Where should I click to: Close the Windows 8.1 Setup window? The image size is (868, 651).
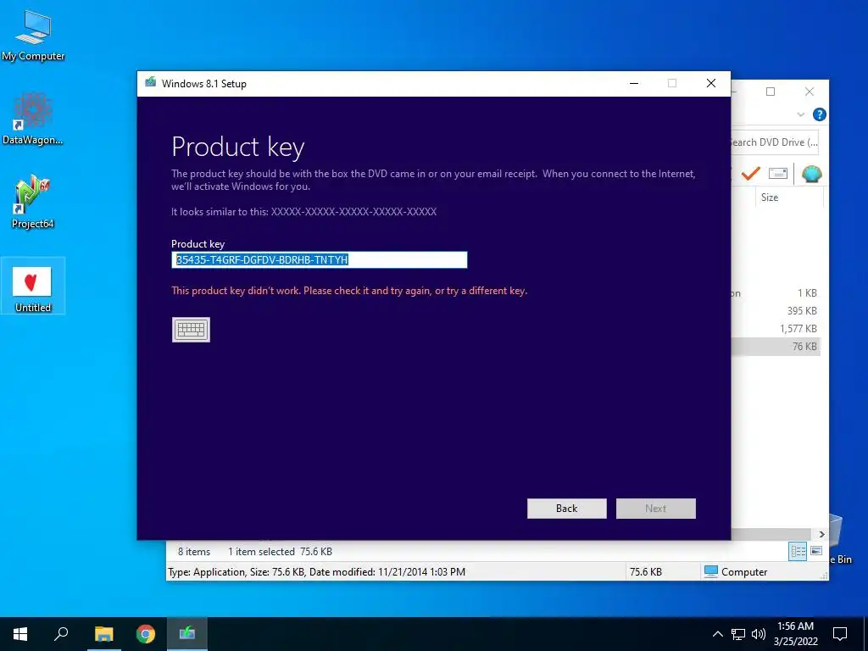pos(711,84)
